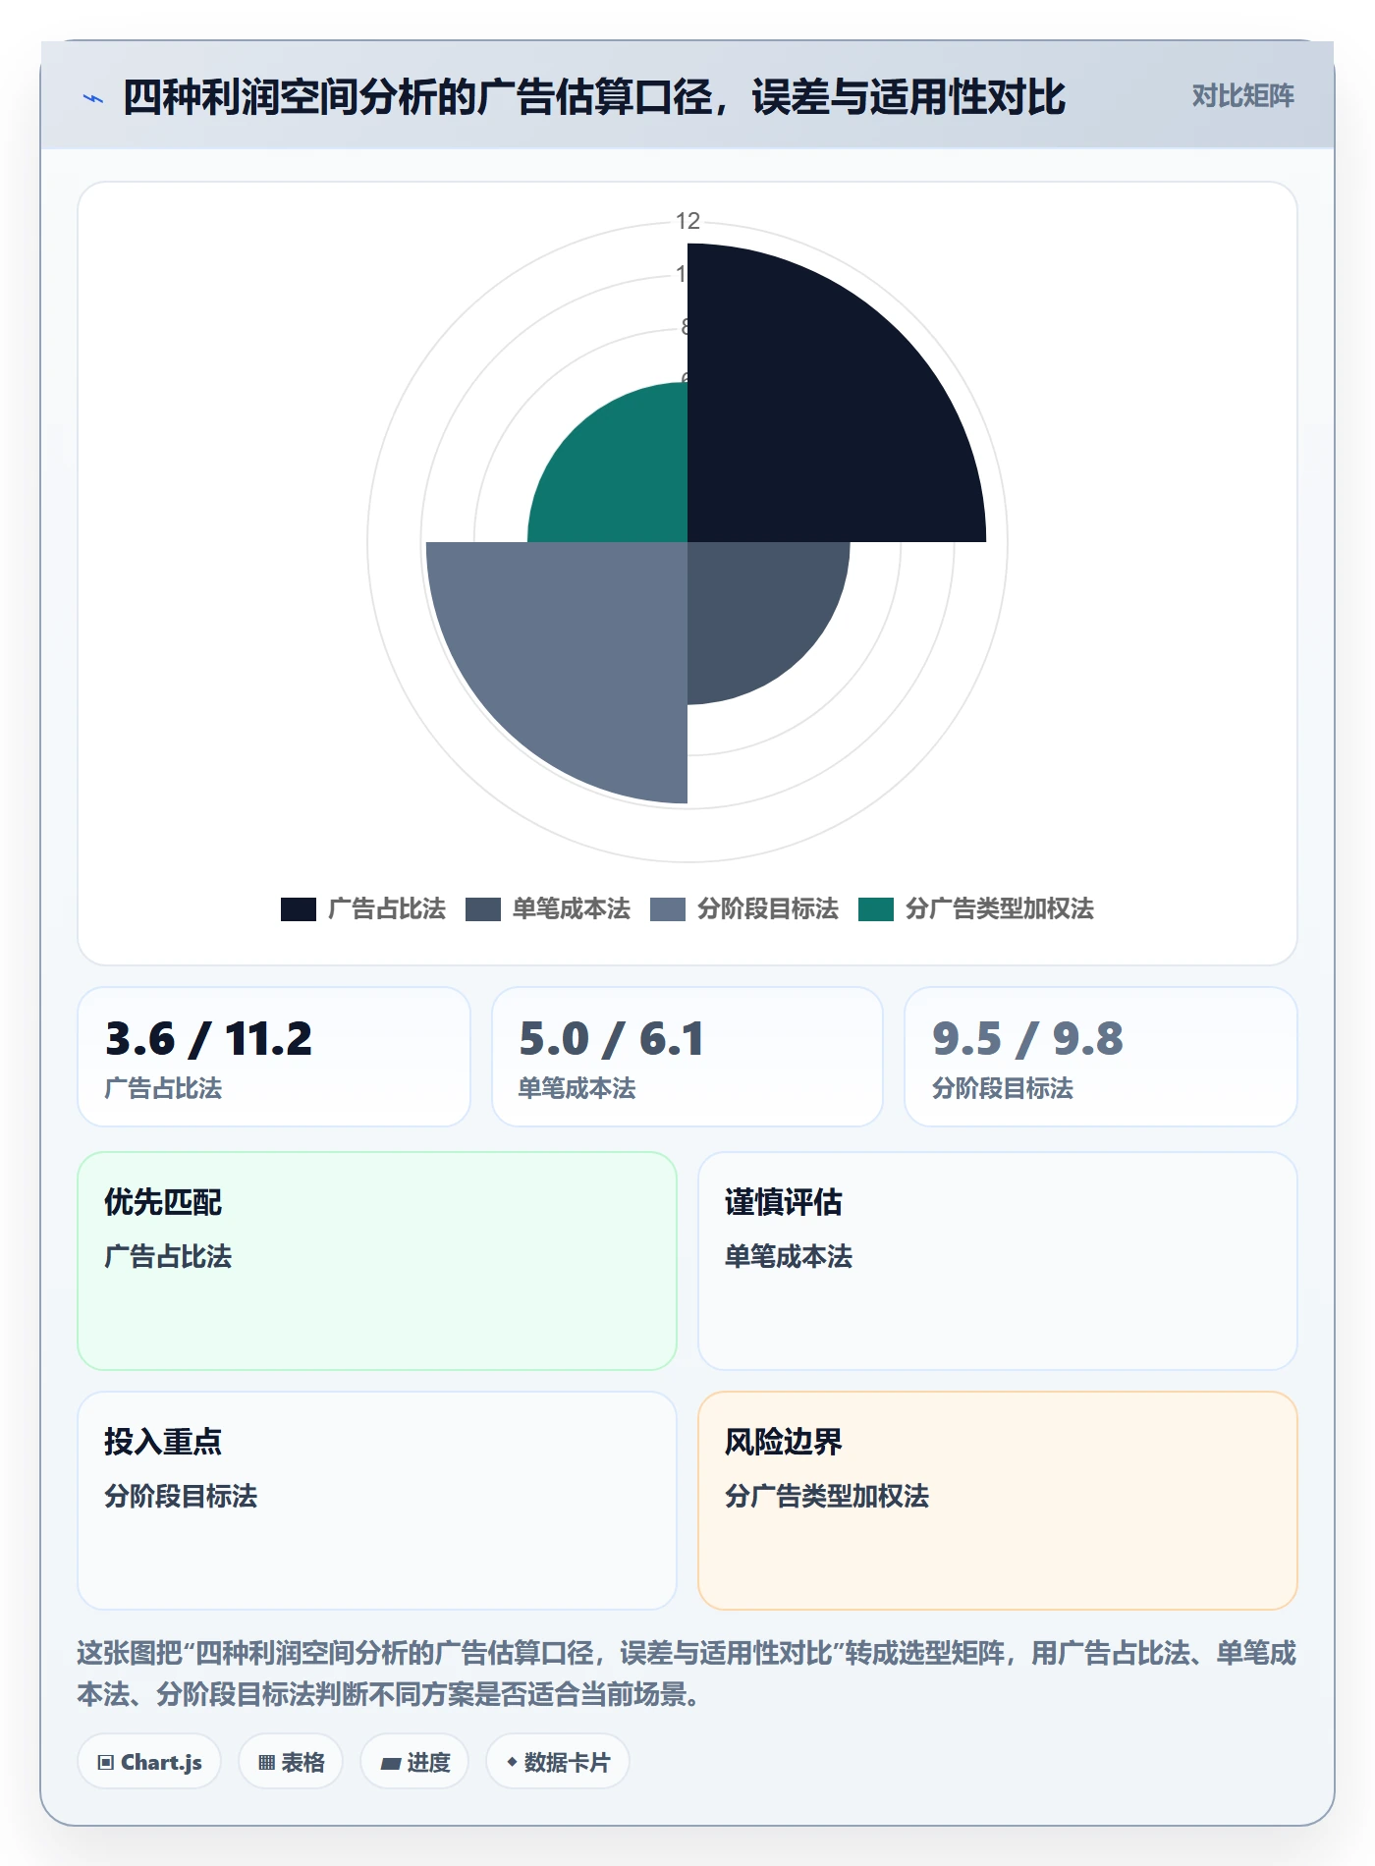The image size is (1375, 1866).
Task: Click the Chart.js tag chip
Action: pyautogui.click(x=149, y=1762)
